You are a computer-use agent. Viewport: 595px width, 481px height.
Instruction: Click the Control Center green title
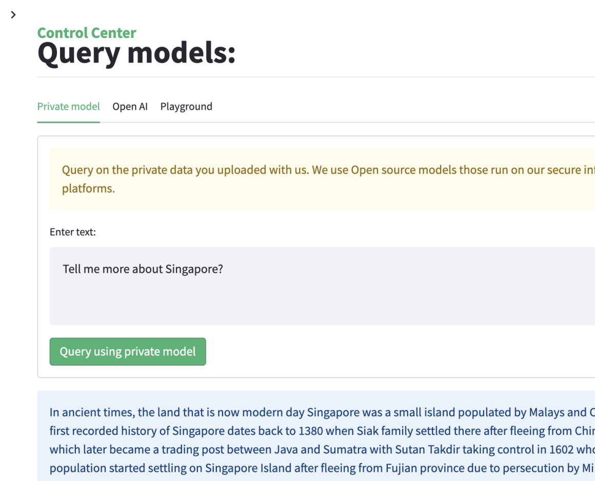point(87,33)
